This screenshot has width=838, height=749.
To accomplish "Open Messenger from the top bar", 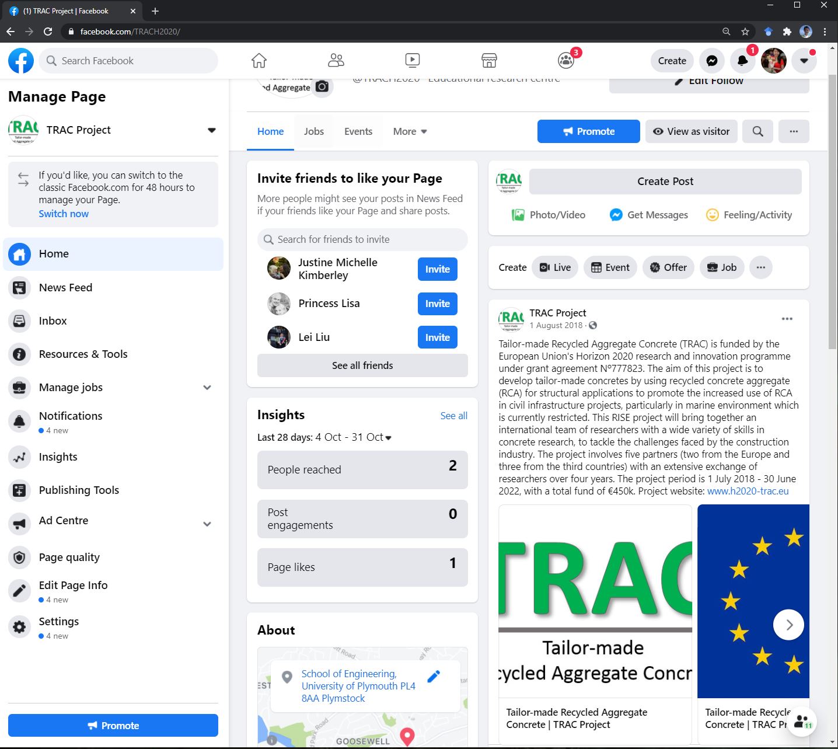I will click(711, 61).
